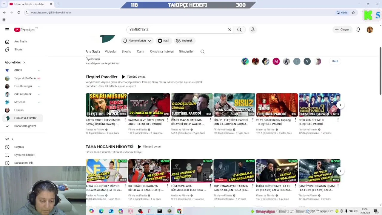Open a new browser tab
The height and width of the screenshot is (215, 382).
click(58, 4)
